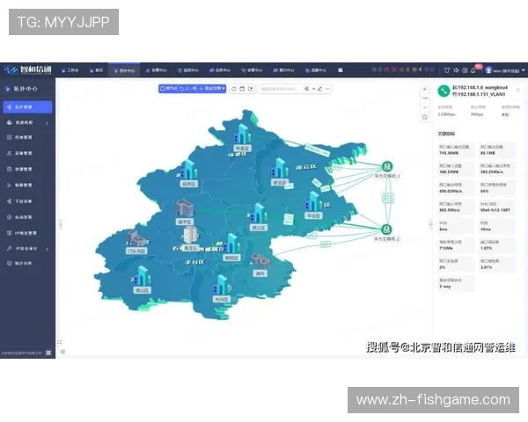Expand the IP安全审计 sidebar item
528x422 pixels.
coord(27,249)
